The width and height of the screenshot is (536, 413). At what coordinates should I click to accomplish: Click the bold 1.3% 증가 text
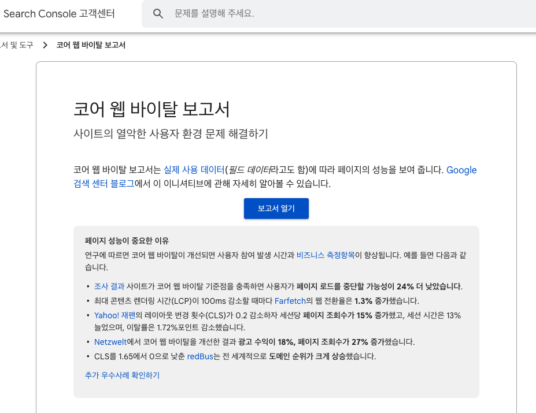[371, 301]
